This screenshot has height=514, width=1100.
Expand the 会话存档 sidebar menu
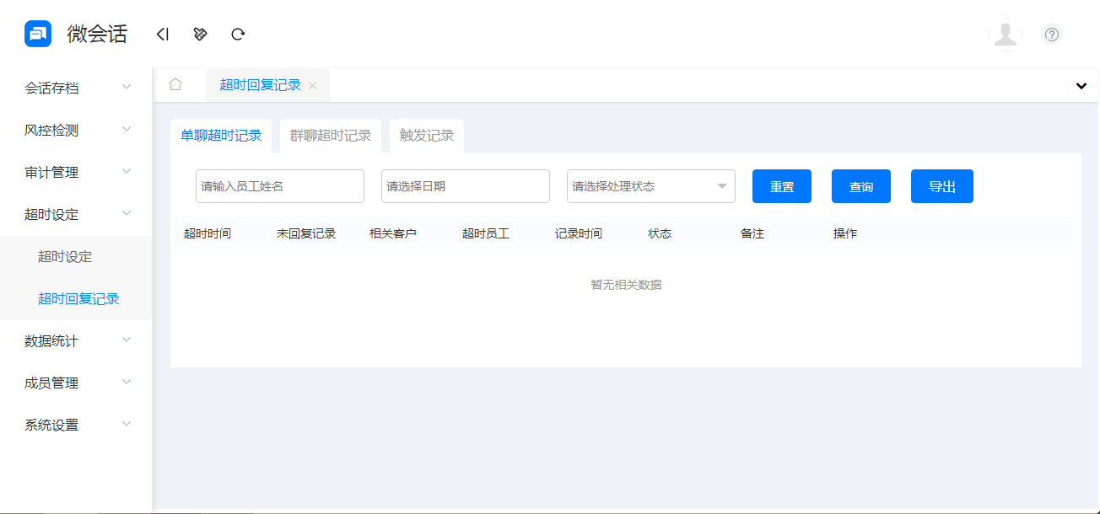point(74,87)
